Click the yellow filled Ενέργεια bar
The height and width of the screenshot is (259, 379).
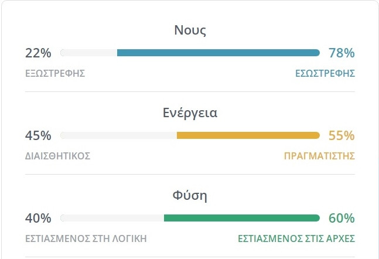click(x=248, y=135)
